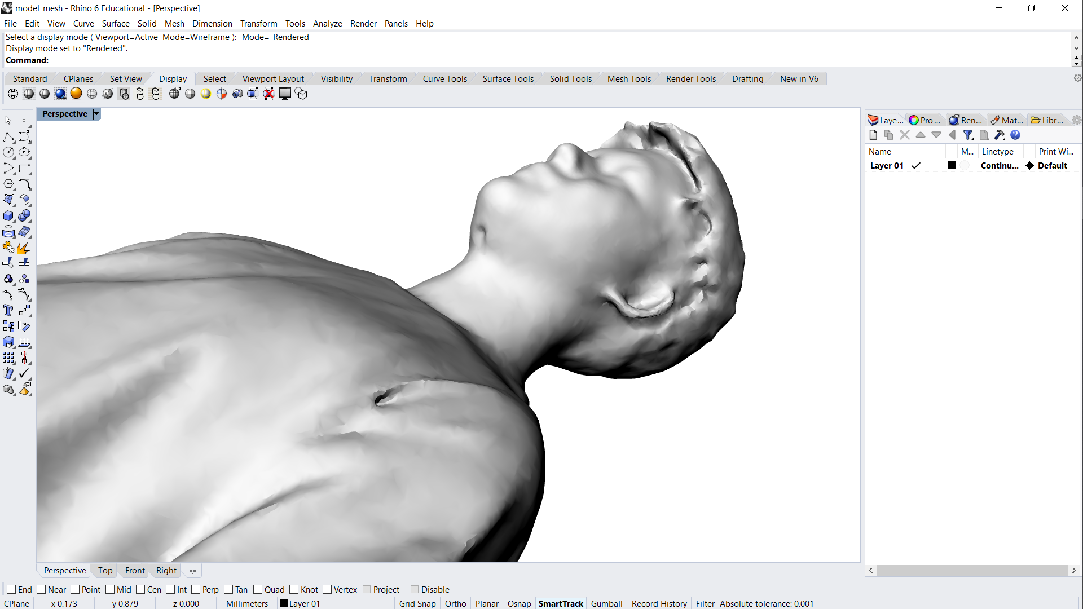Open the File menu

click(x=10, y=23)
